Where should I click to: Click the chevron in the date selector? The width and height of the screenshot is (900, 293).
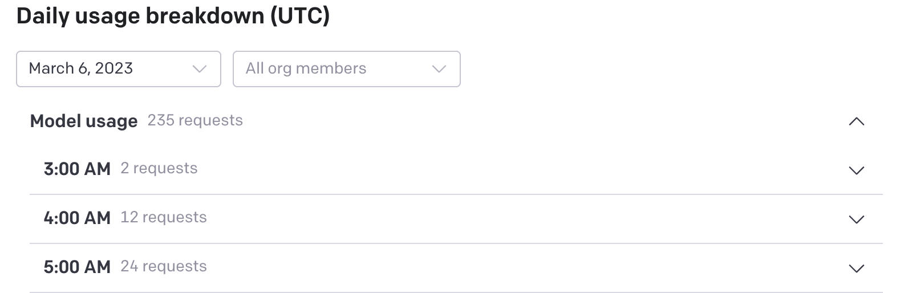pos(199,69)
